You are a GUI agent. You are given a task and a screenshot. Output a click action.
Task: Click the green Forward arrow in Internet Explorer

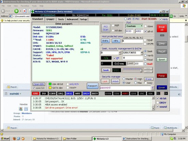click(16, 11)
